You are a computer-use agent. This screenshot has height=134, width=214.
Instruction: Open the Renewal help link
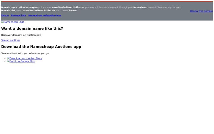(x=18, y=15)
